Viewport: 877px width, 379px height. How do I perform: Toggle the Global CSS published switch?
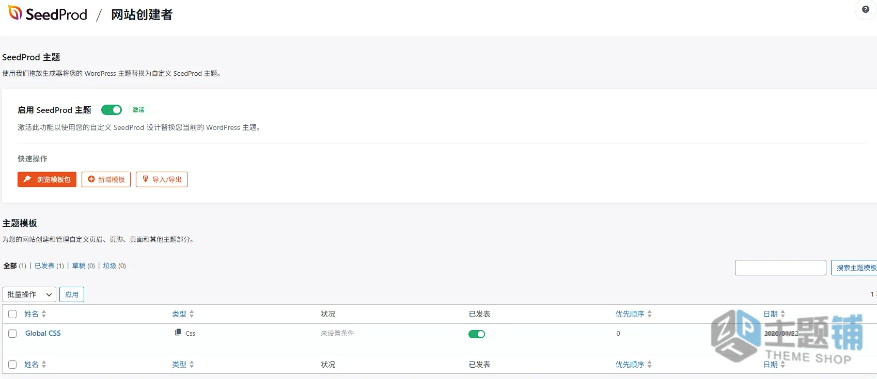[477, 334]
